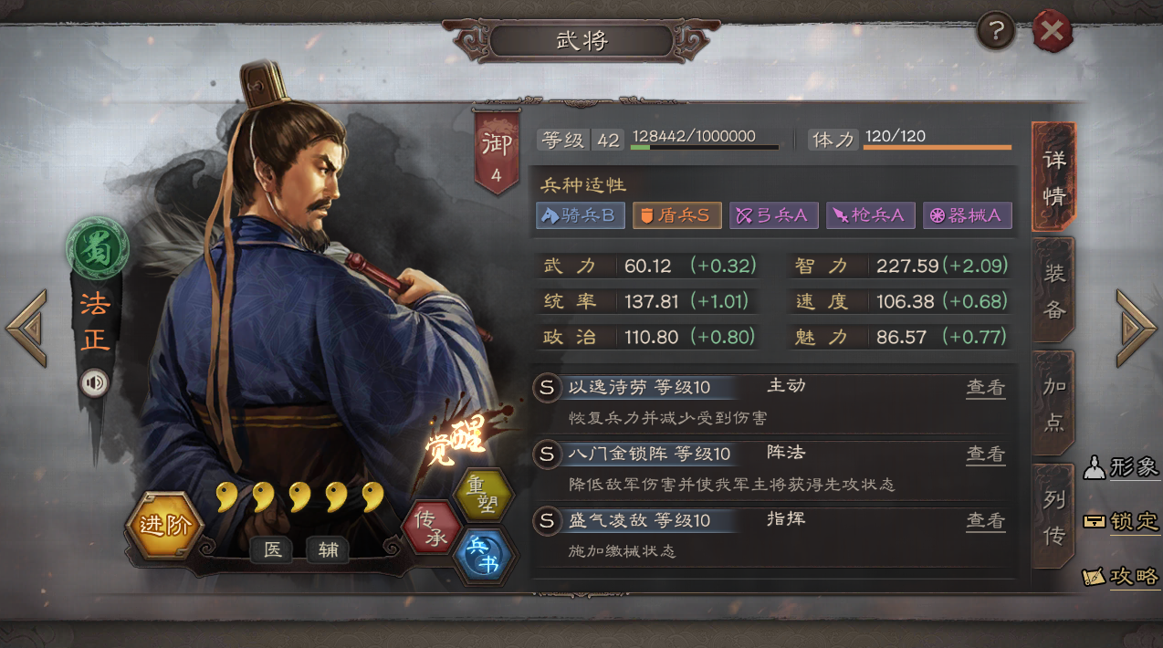This screenshot has width=1163, height=648.
Task: Click the green 蜀 faction emblem
Action: pyautogui.click(x=97, y=248)
